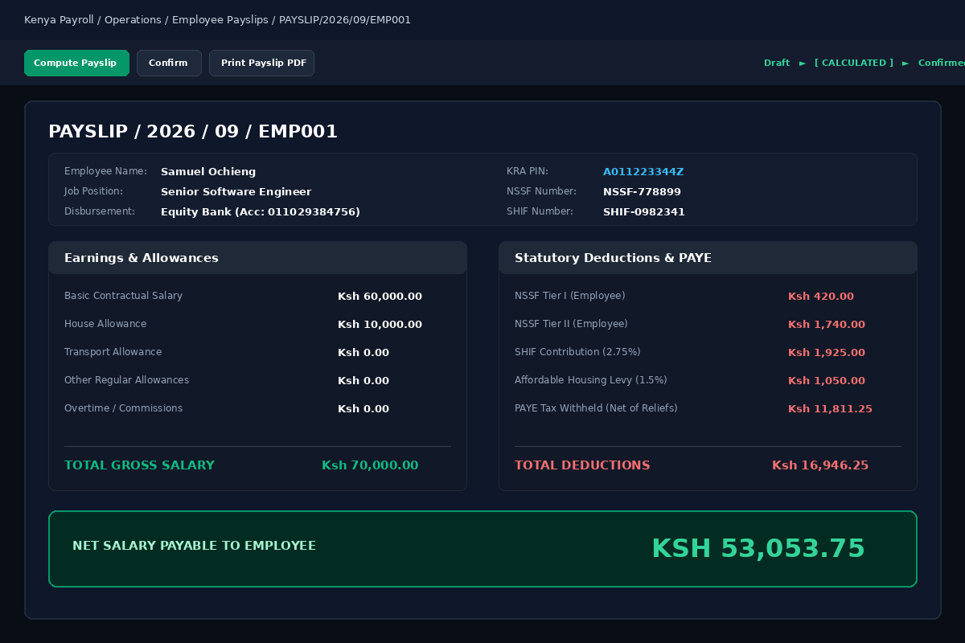
Task: Click SHIF Contribution (2.75%) label
Action: 577,352
